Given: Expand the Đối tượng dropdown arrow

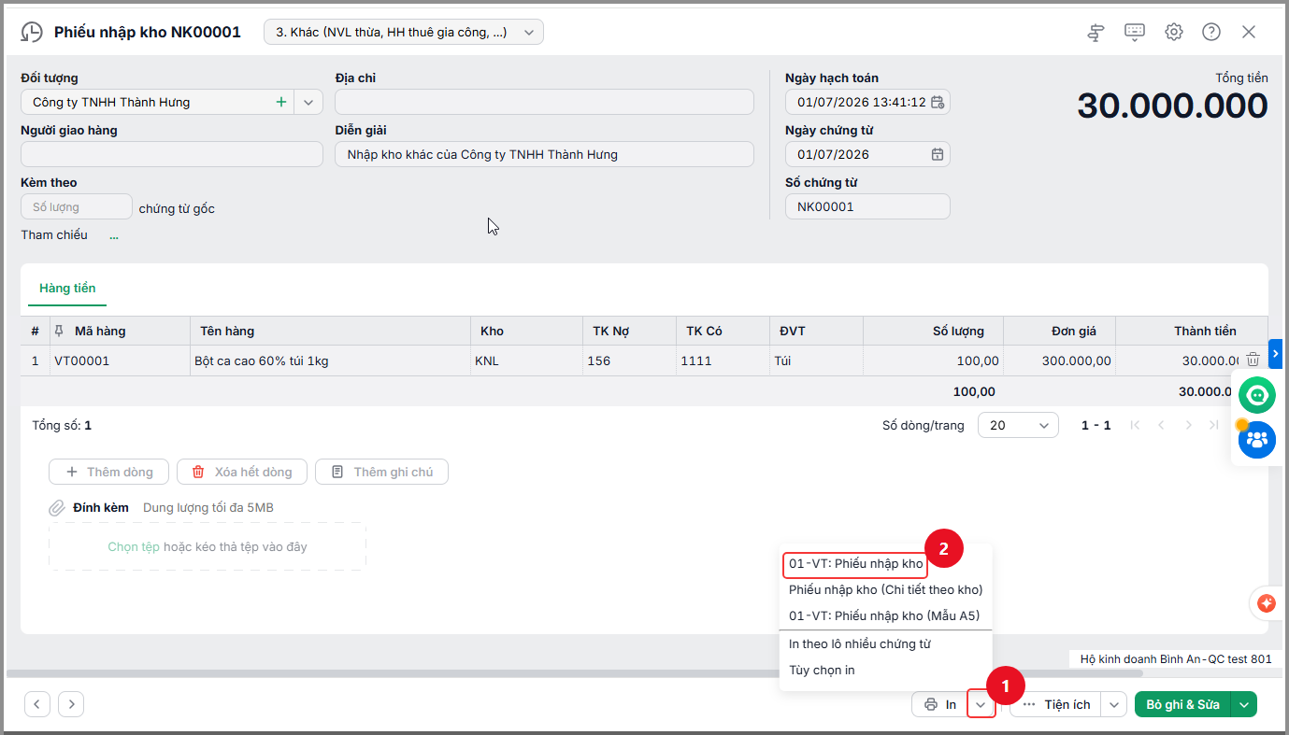Looking at the screenshot, I should (x=308, y=102).
